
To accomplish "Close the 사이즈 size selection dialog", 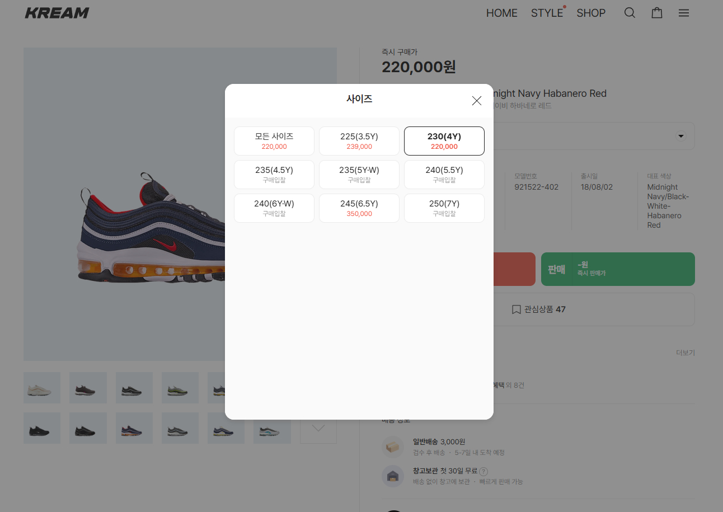I will 476,101.
